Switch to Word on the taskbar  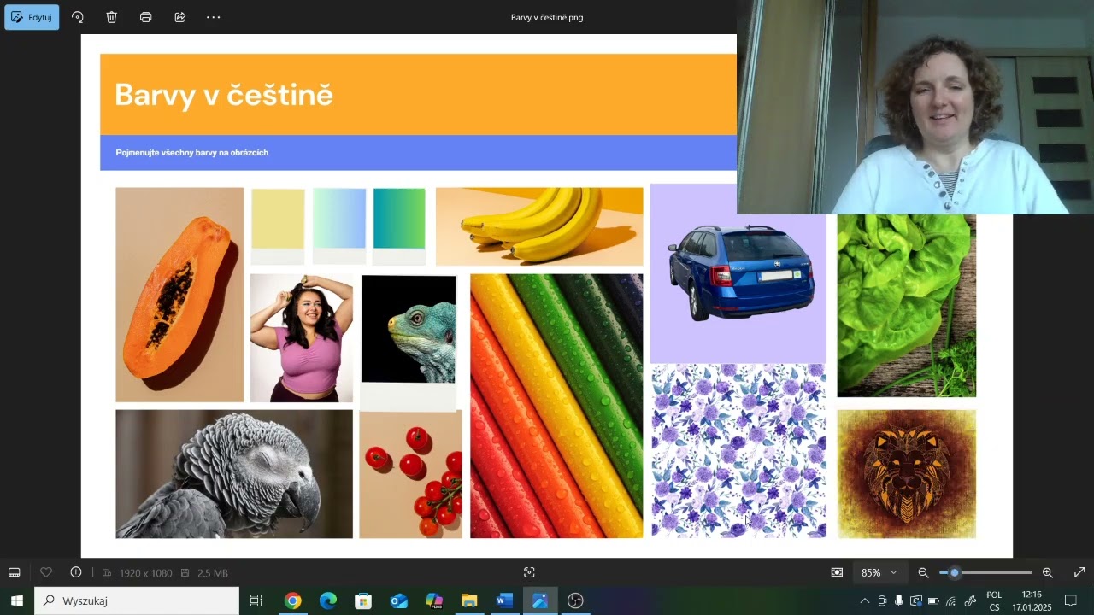[x=504, y=600]
